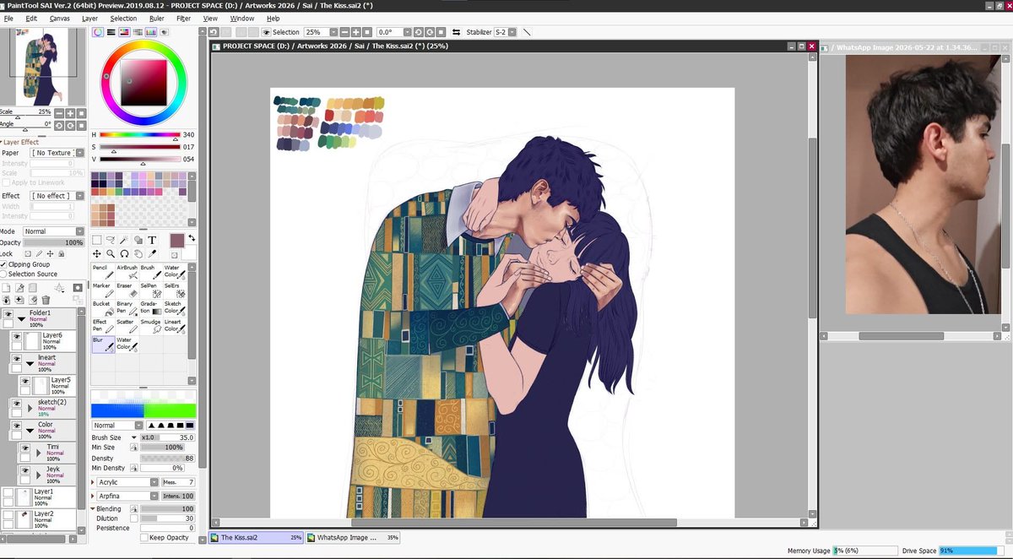
Task: Collapse the Color folder
Action: 30,431
